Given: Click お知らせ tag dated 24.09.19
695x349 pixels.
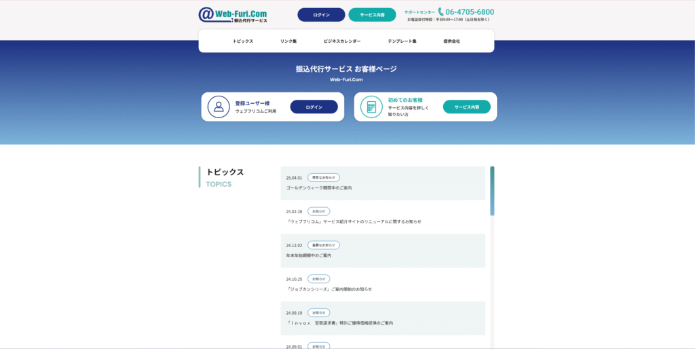Looking at the screenshot, I should (319, 312).
